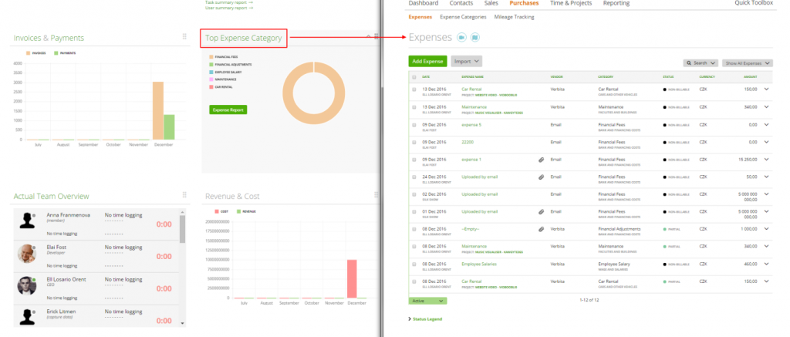Collapse the Top Expense Category widget caret
790x337 pixels.
point(368,37)
